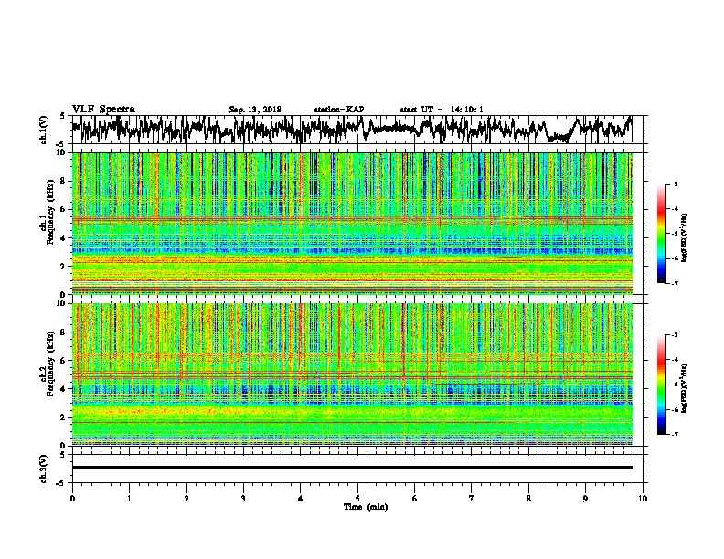The height and width of the screenshot is (559, 724).
Task: Click the 'Time (min)' axis title
Action: (366, 507)
